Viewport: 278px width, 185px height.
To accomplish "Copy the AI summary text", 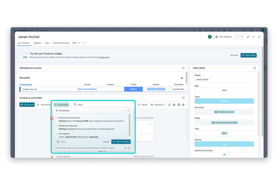I will pos(61,142).
